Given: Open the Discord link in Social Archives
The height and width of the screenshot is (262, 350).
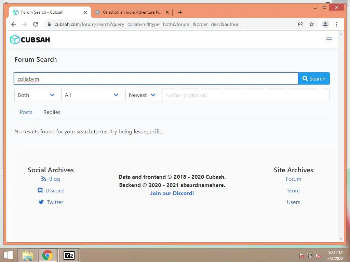Looking at the screenshot, I should pos(54,190).
